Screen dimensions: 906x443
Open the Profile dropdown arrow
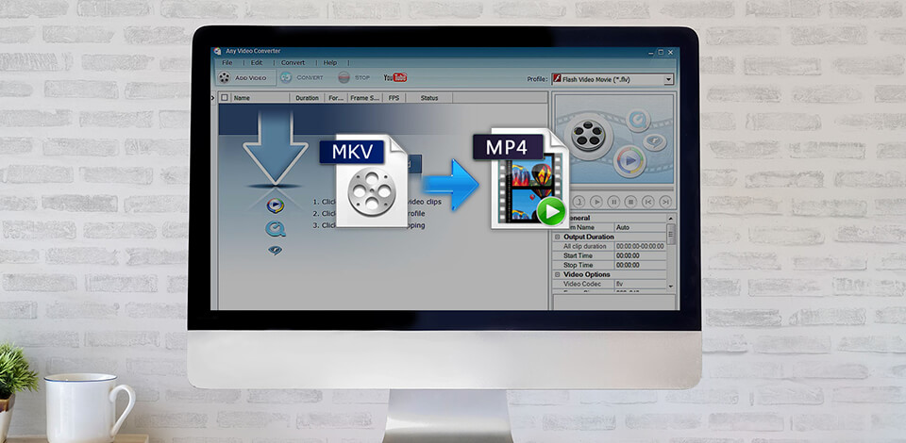pyautogui.click(x=668, y=79)
